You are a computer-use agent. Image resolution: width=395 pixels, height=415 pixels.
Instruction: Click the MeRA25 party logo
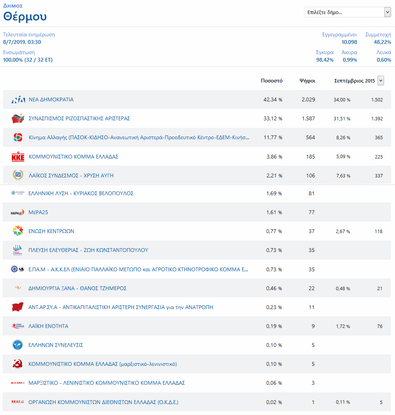tap(17, 212)
